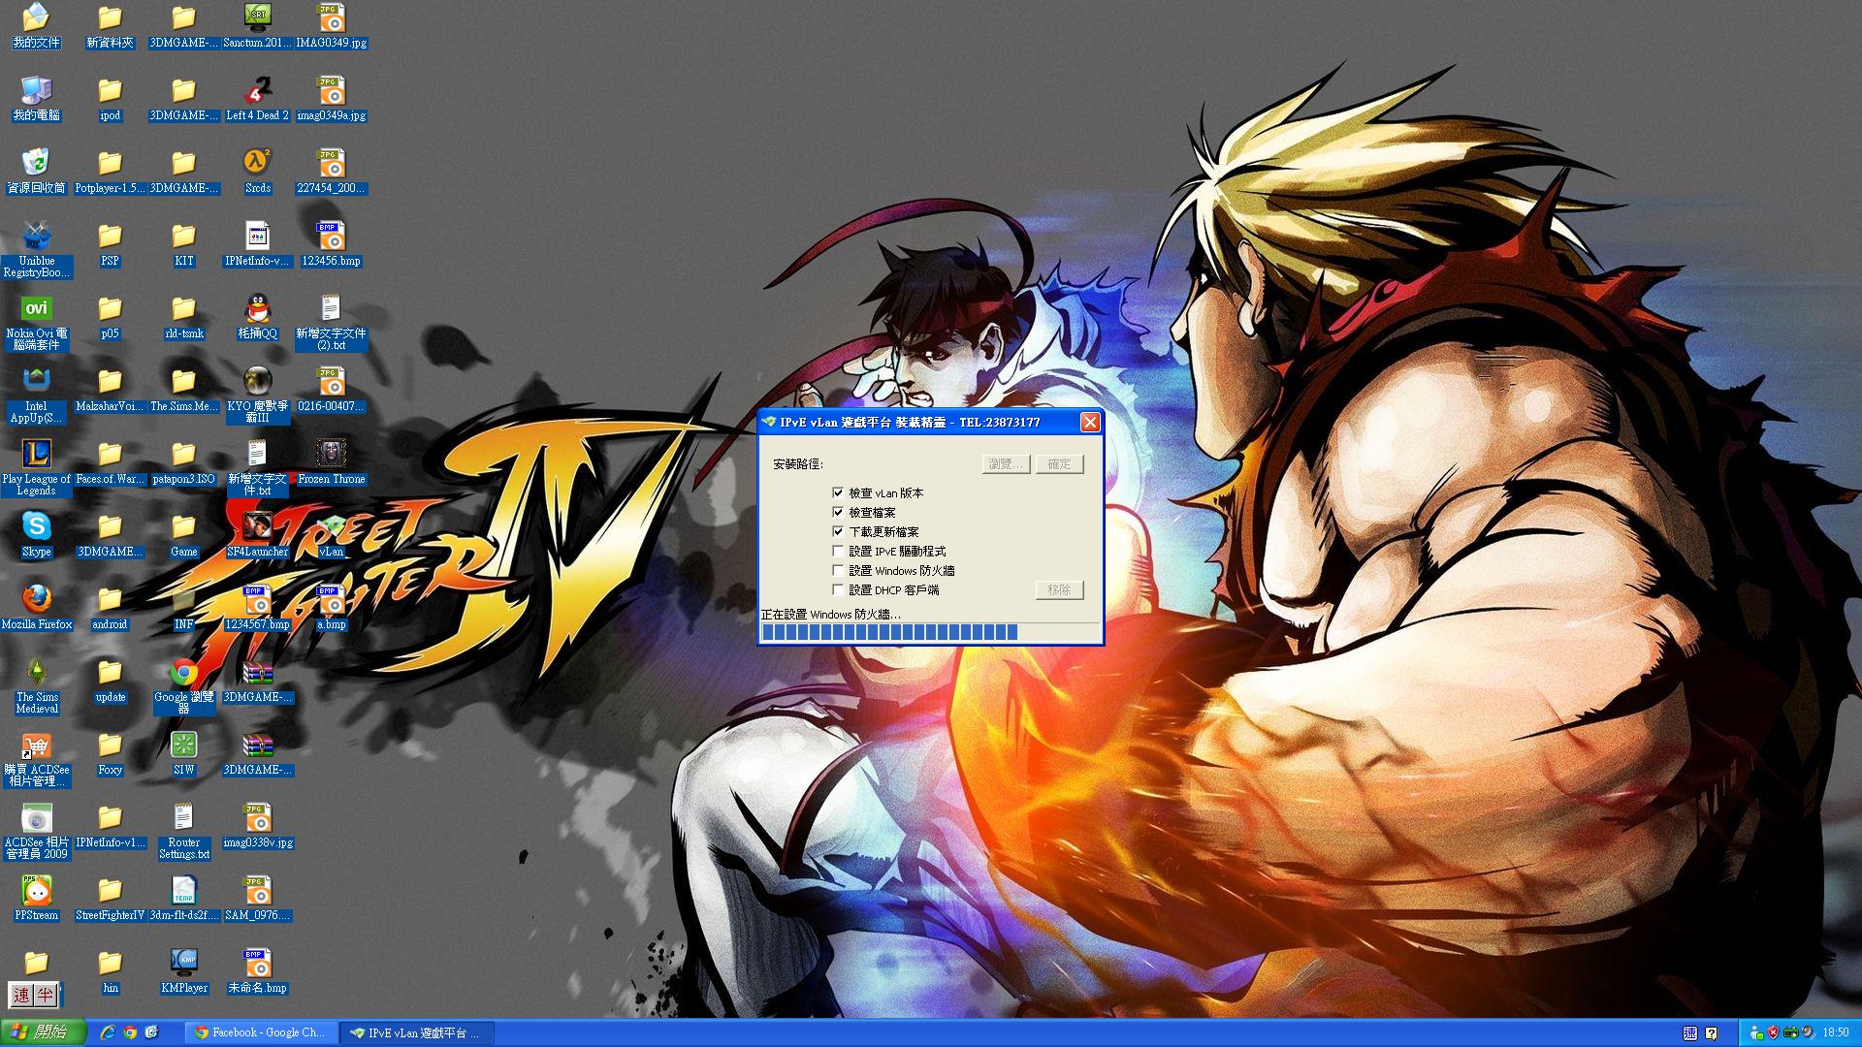1862x1047 pixels.
Task: Select the SF4Launcher desktop icon
Action: click(x=257, y=527)
